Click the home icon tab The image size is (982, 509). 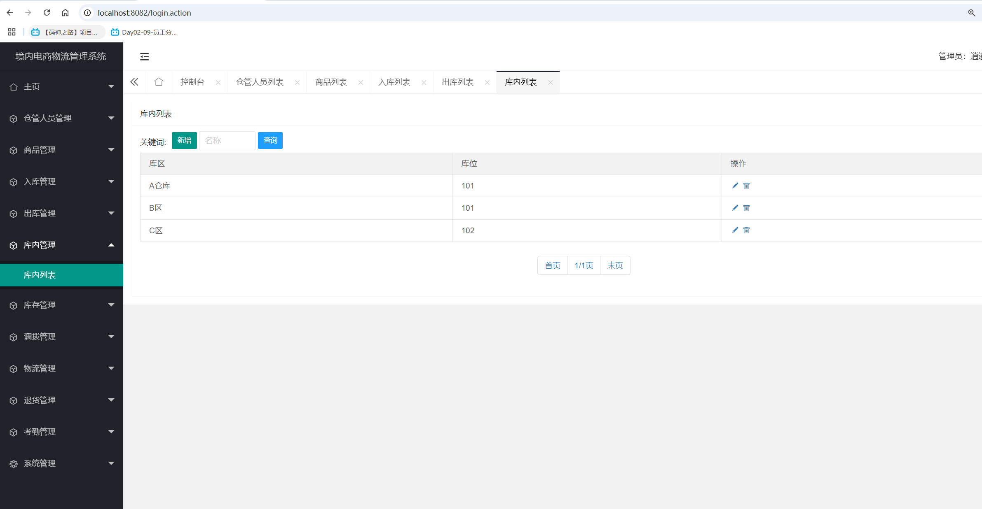click(x=159, y=82)
